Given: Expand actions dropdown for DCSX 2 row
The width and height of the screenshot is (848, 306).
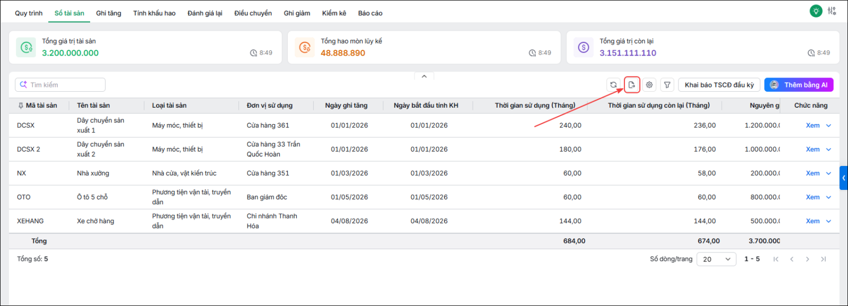Looking at the screenshot, I should click(828, 150).
